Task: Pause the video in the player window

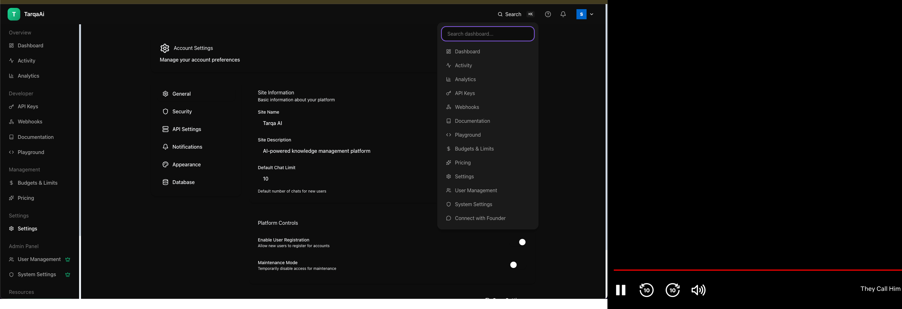Action: coord(620,290)
